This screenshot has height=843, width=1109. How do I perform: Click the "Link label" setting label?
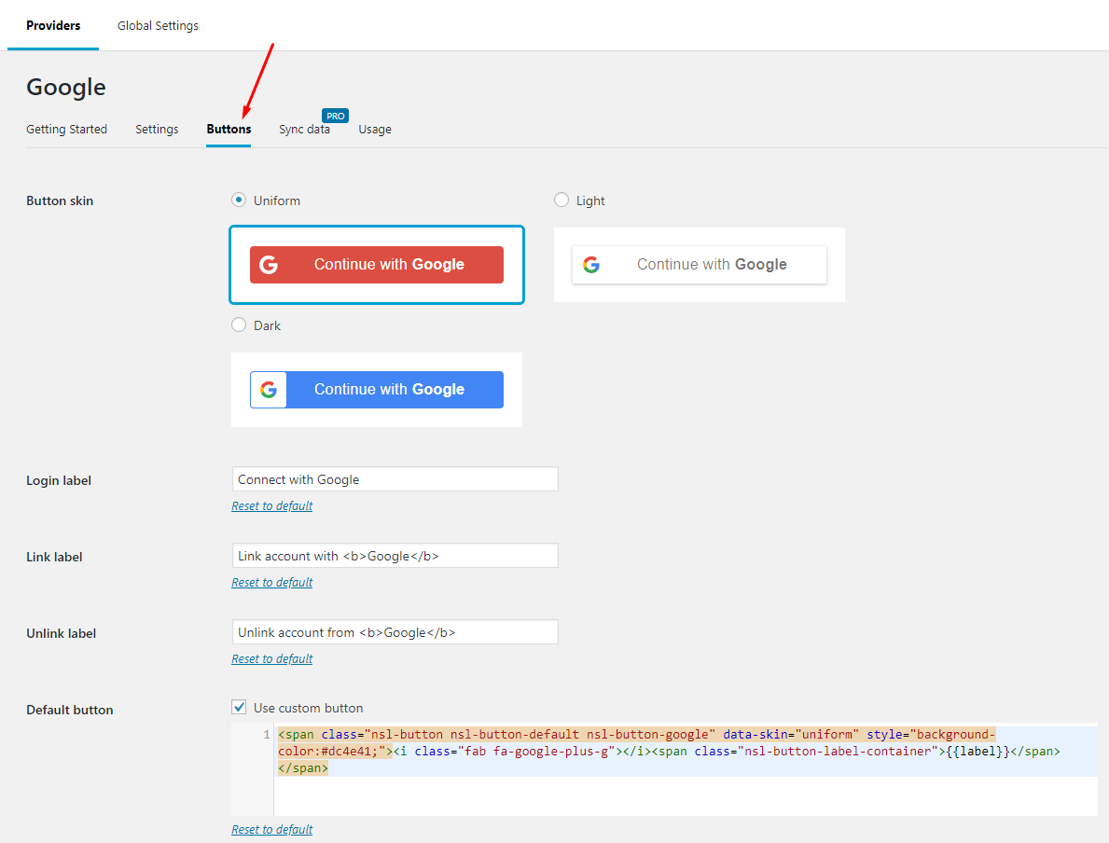(x=54, y=557)
